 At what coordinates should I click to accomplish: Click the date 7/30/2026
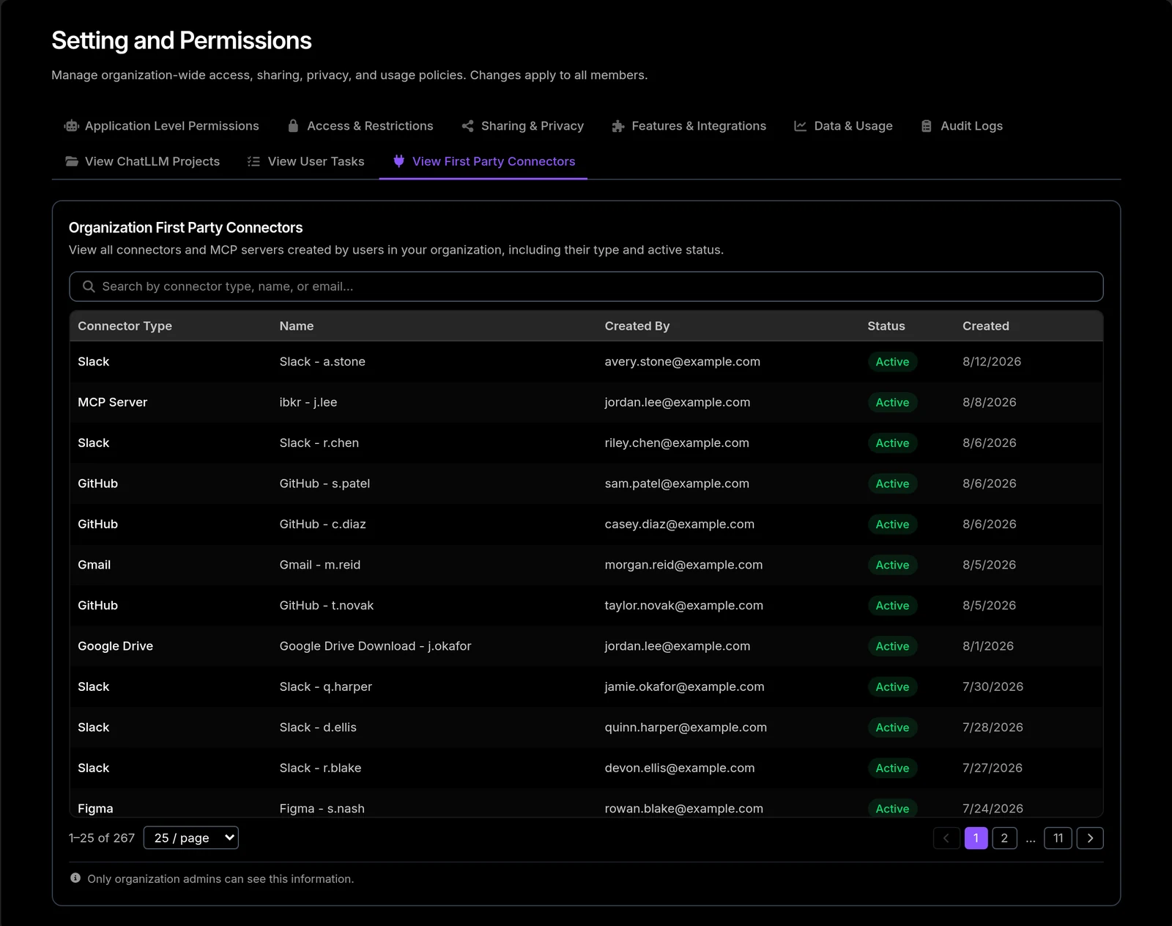pyautogui.click(x=993, y=687)
